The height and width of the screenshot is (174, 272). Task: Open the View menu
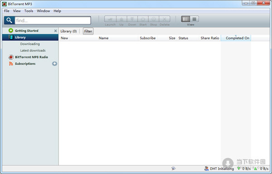pyautogui.click(x=17, y=11)
